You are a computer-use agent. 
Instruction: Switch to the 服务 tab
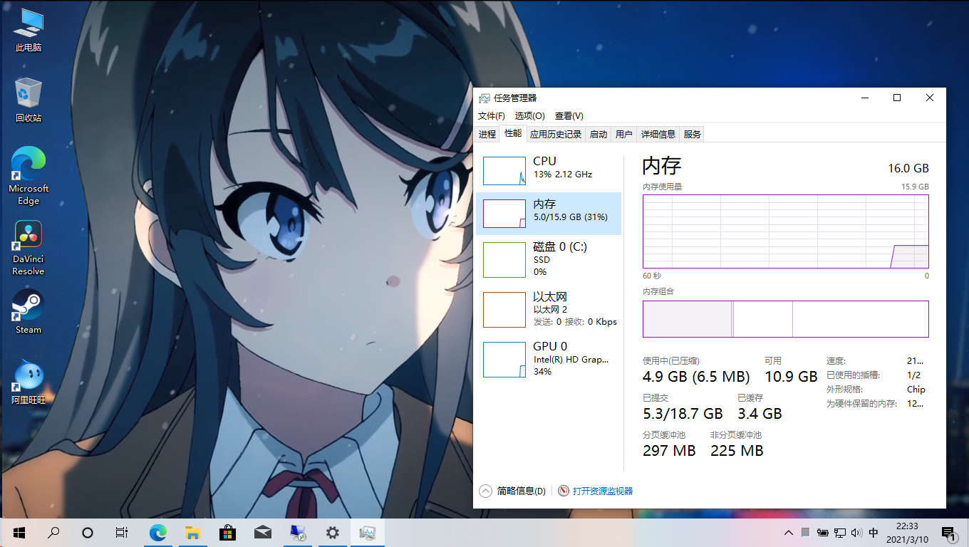692,134
